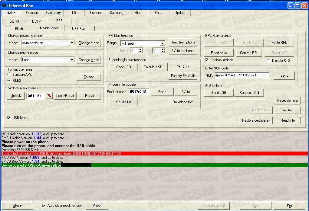309x211 pixels.
Task: Click the Reset life timer button
Action: [x=288, y=101]
